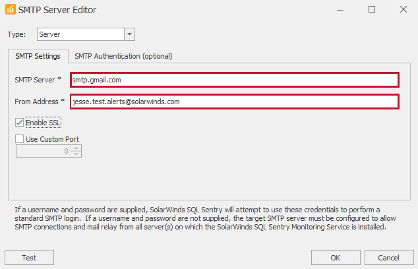The width and height of the screenshot is (418, 269).
Task: Disable the Enable SSL checkbox
Action: [19, 123]
